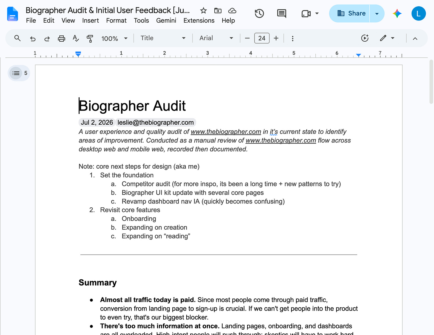
Task: Open the File menu
Action: pos(31,21)
